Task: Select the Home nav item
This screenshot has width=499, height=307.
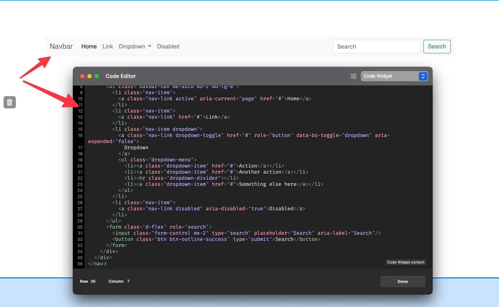Action: click(89, 47)
